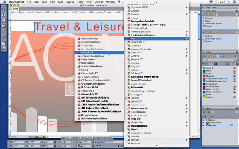This screenshot has width=239, height=149.
Task: Add new layer with green plus
Action: [x=204, y=112]
